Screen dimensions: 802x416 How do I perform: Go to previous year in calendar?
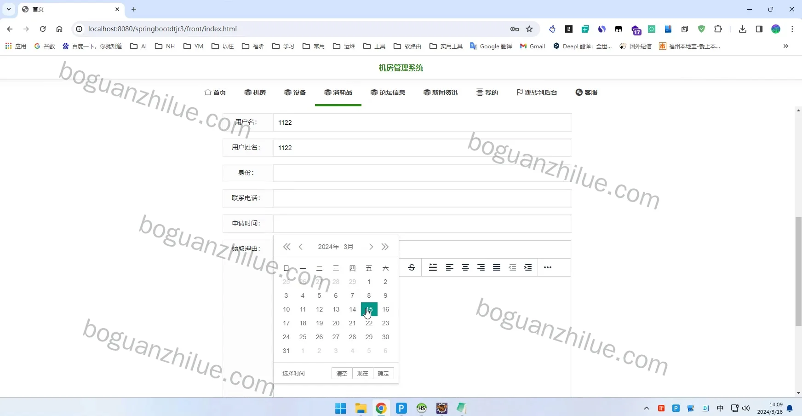coord(287,247)
